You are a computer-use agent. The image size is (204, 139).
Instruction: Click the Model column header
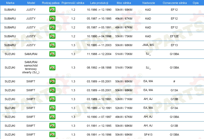click(31, 3)
